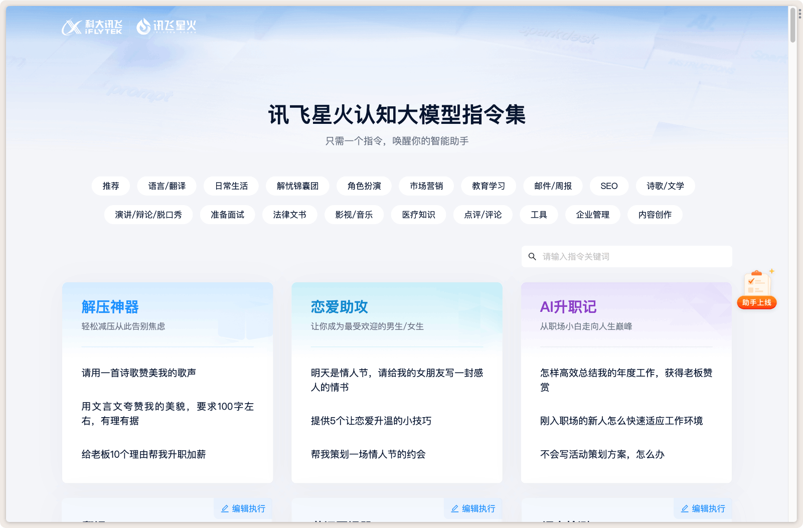Click the magnifier icon in the search bar

pyautogui.click(x=533, y=256)
